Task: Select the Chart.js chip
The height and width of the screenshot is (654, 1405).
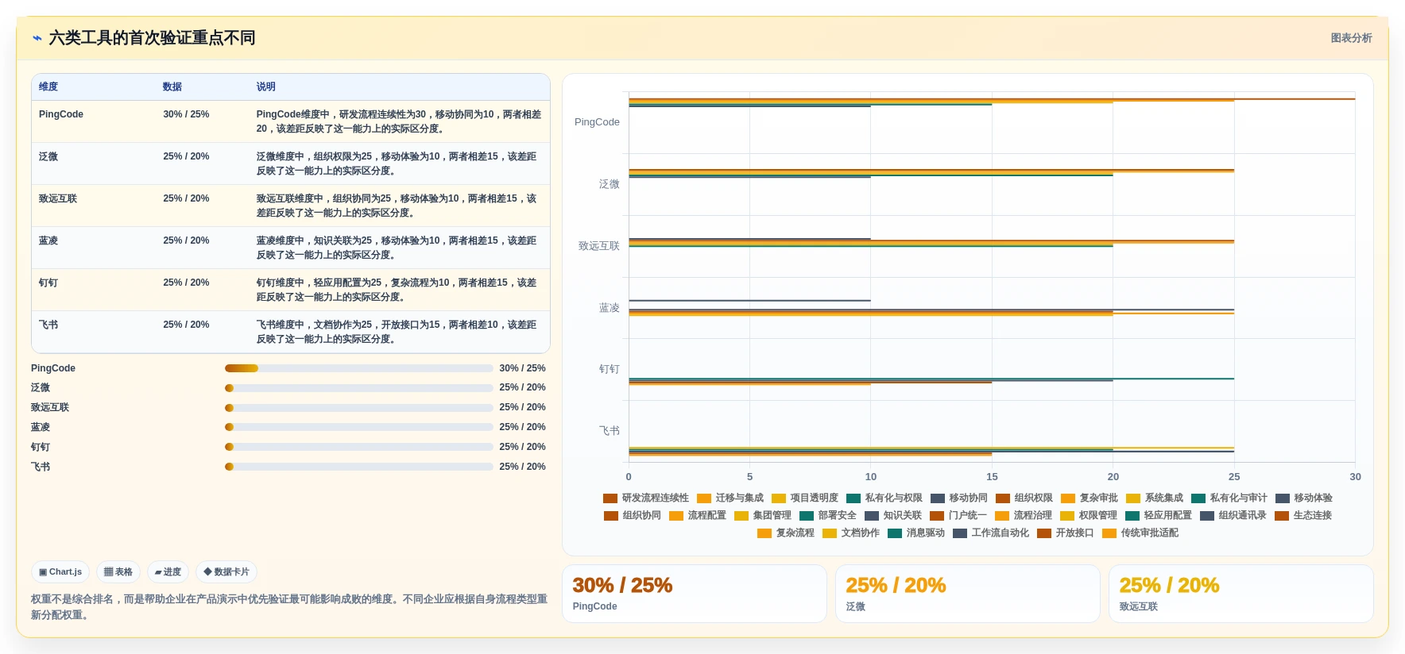Action: tap(60, 571)
